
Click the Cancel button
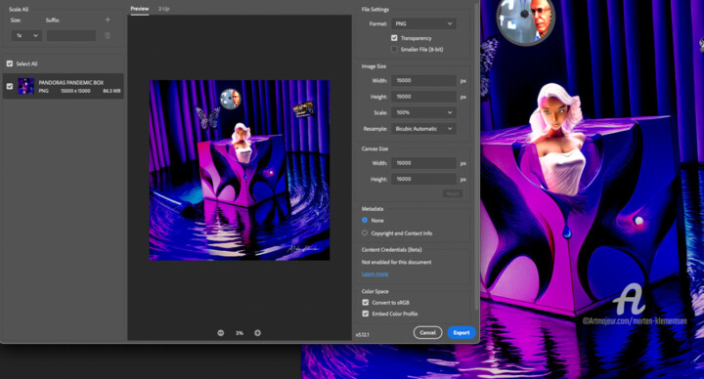pos(427,332)
